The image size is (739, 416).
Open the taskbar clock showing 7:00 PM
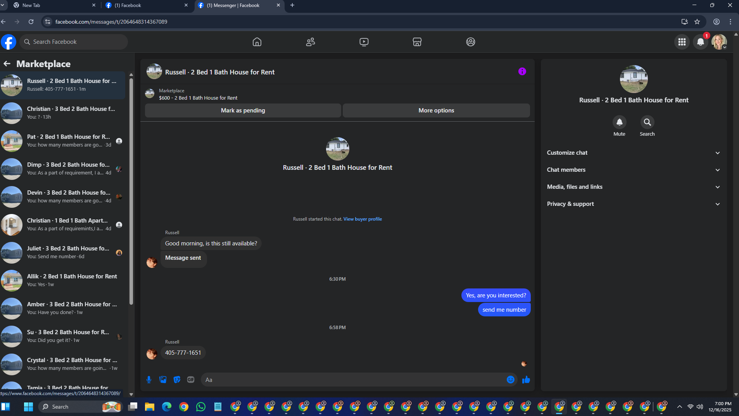[720, 407]
